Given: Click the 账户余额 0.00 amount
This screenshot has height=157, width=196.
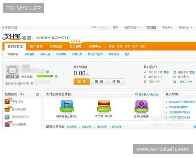Looking at the screenshot, I should coord(80,73).
